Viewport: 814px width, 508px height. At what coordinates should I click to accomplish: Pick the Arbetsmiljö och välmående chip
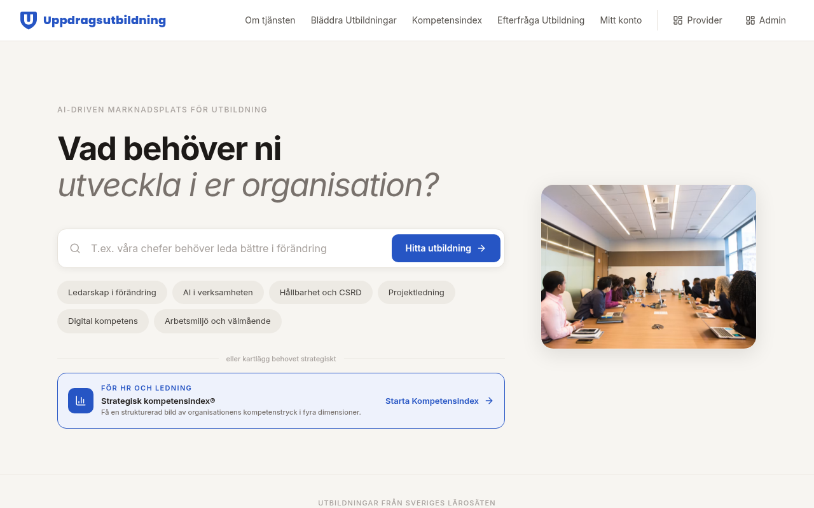coord(217,321)
